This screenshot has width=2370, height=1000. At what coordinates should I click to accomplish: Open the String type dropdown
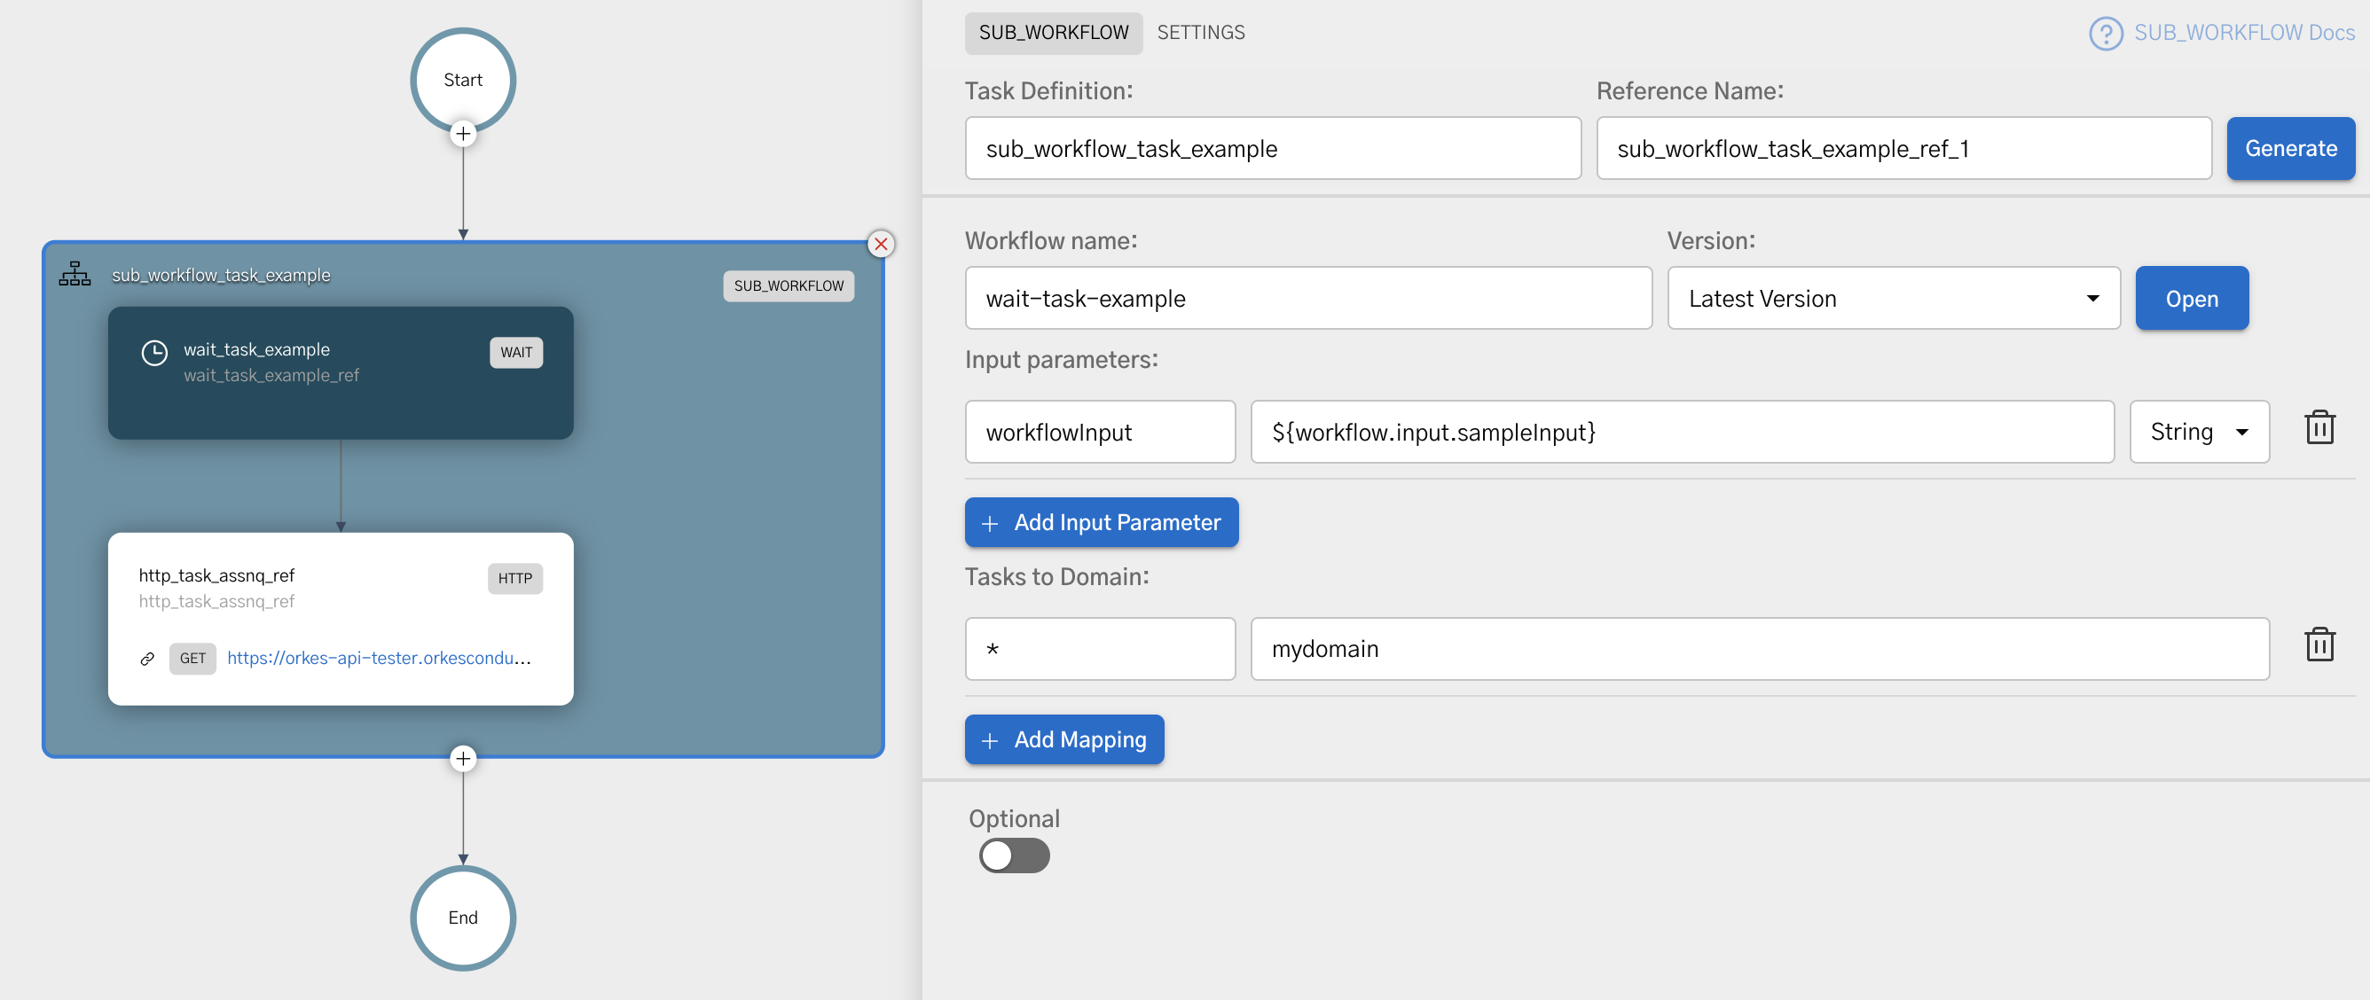coord(2199,432)
